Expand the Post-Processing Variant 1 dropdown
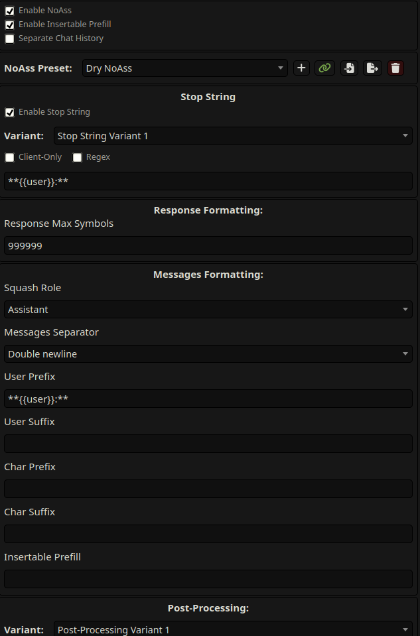Viewport: 420px width, 636px height. click(233, 629)
